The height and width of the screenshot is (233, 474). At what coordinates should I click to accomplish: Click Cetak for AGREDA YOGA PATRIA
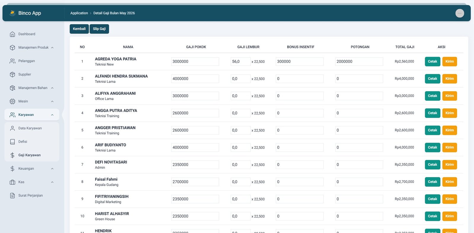(433, 61)
